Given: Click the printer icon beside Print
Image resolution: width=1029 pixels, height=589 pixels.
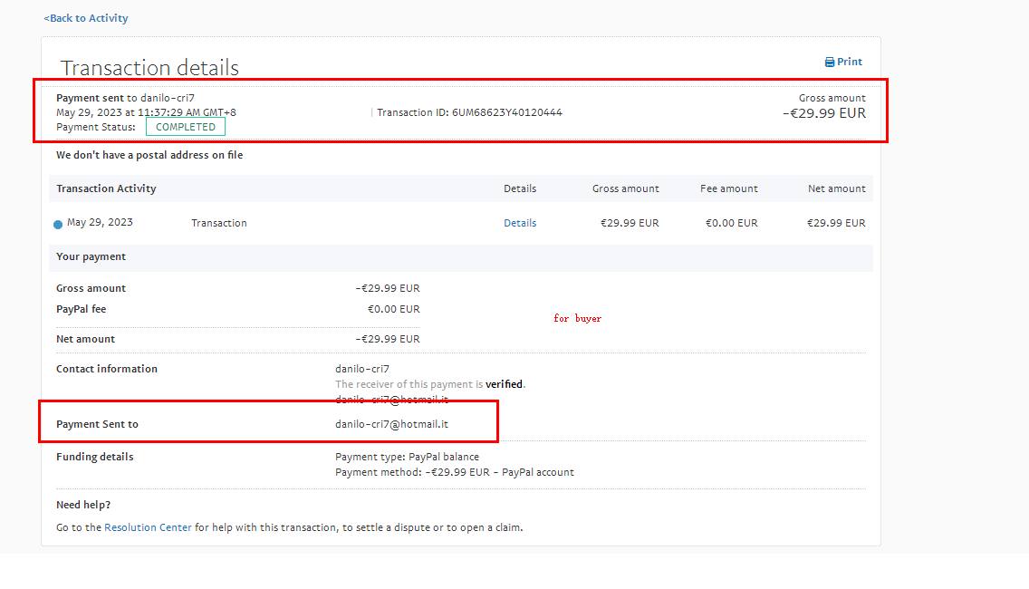Looking at the screenshot, I should tap(829, 63).
